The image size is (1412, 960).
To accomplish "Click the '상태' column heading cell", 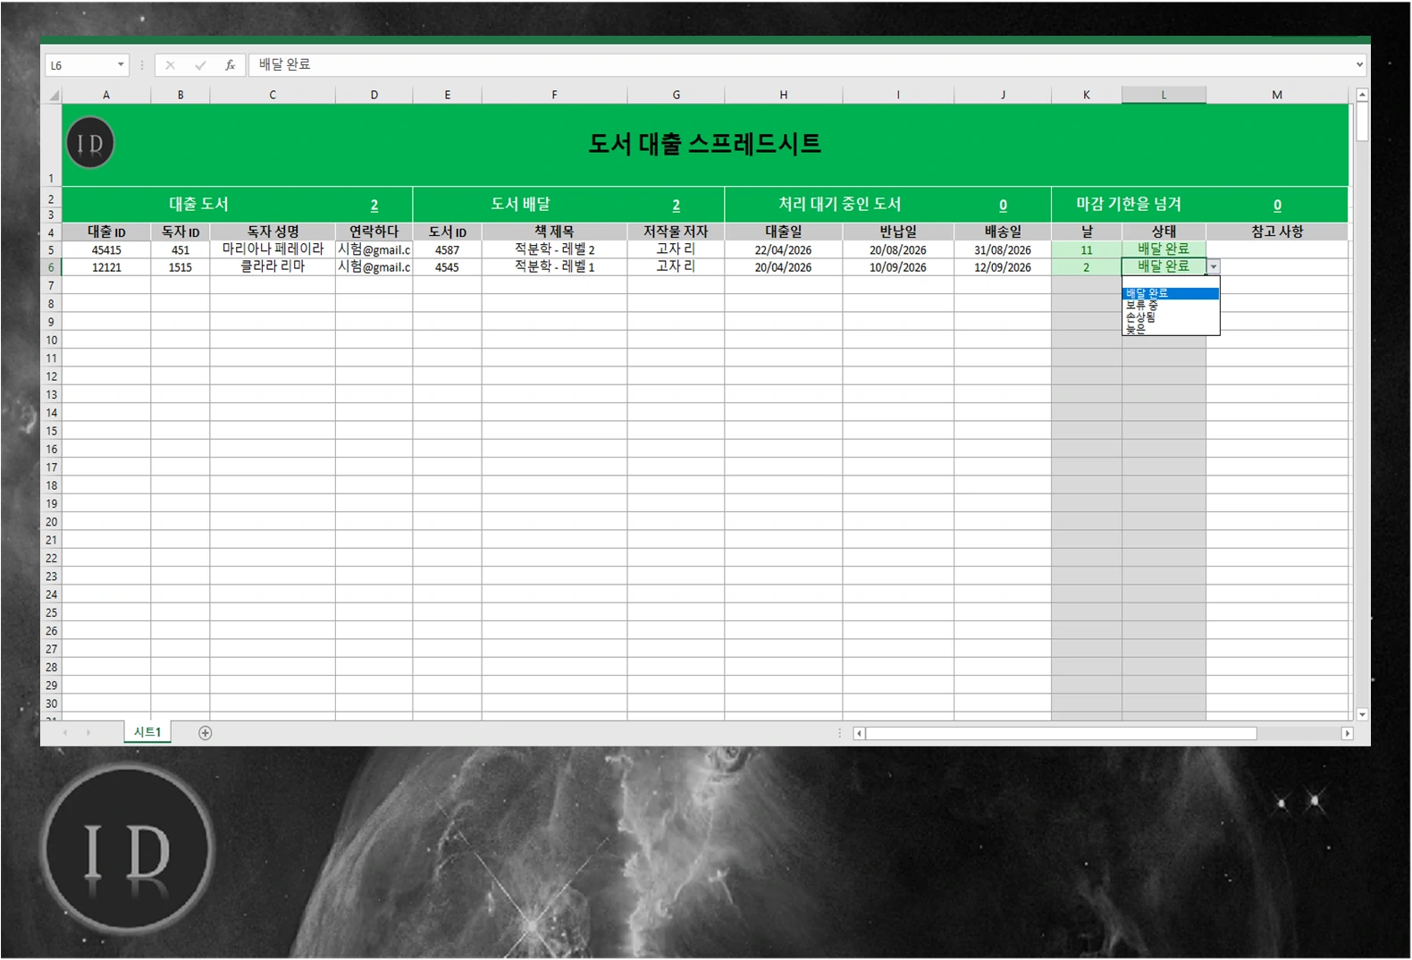I will click(1164, 232).
